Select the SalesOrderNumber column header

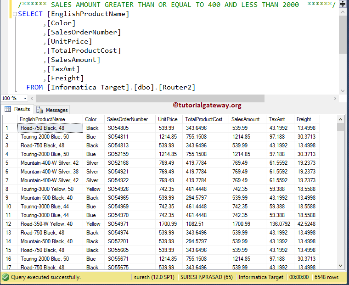[127, 119]
